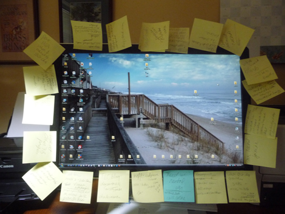Select the scissors-like icon below top-center folders
Screen dimensions: 285x214
[147, 74]
